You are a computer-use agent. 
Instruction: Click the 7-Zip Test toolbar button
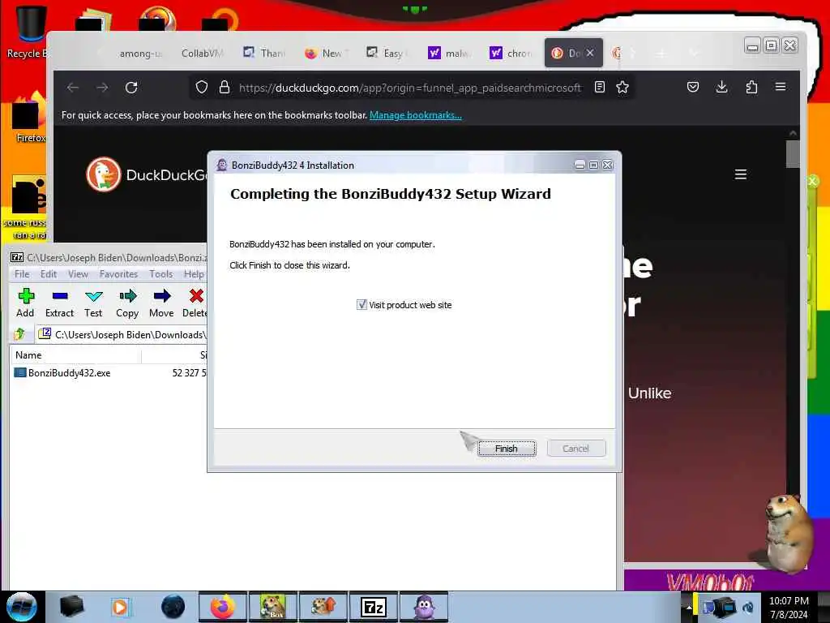tap(93, 303)
